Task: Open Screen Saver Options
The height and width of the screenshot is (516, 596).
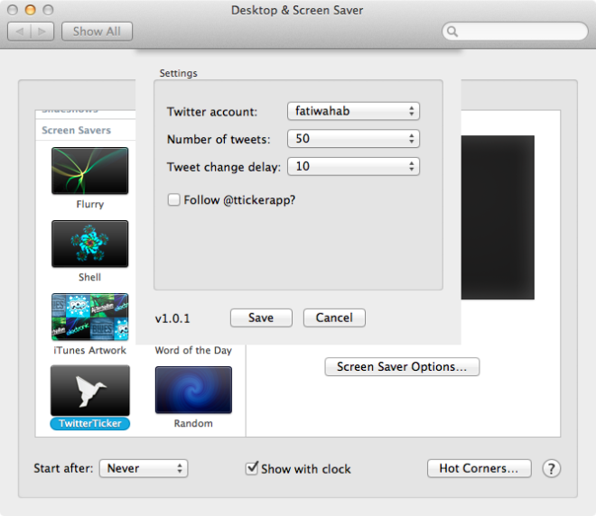Action: (402, 367)
